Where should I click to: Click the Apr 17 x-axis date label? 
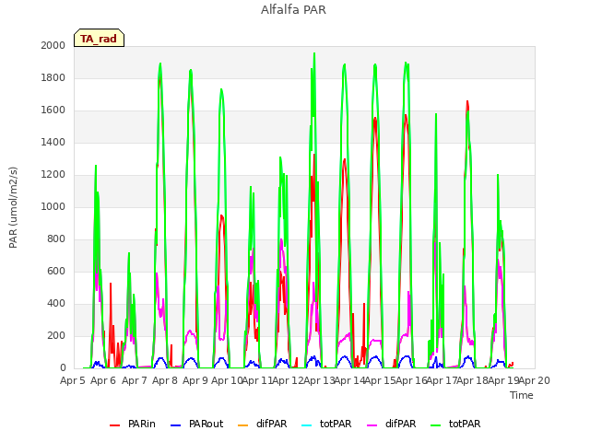tap(442, 380)
